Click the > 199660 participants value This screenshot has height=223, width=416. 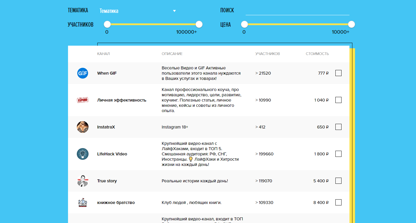pos(264,154)
